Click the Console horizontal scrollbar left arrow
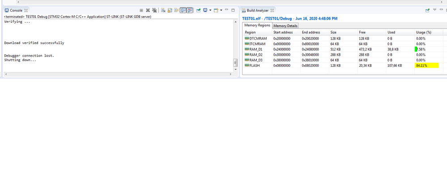Viewport: 447px width, 184px height. (5, 74)
